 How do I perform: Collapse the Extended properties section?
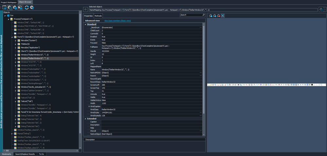[x=86, y=119]
